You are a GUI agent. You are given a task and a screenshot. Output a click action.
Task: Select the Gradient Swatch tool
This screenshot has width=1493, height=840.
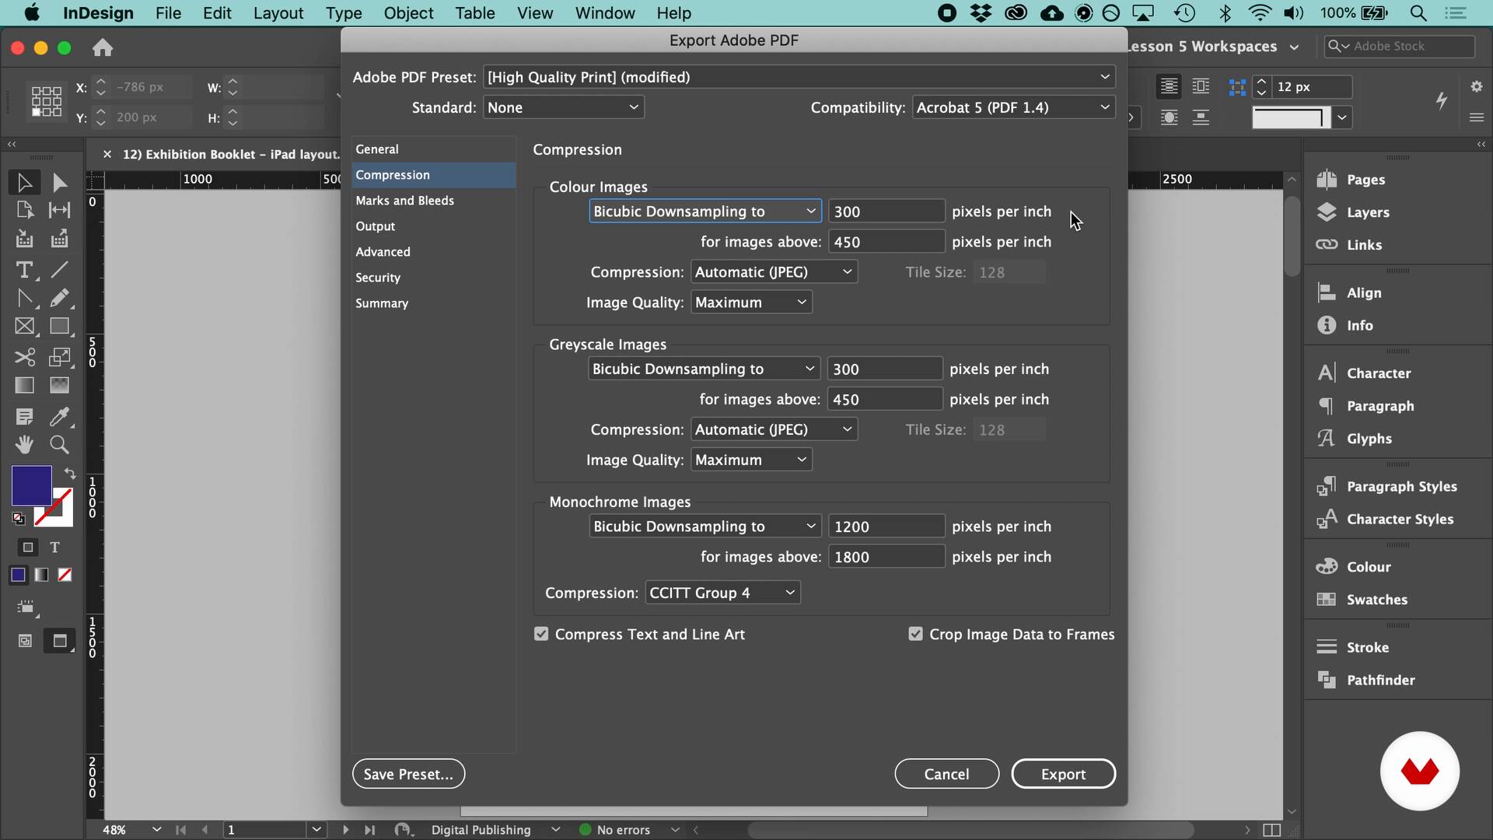pyautogui.click(x=24, y=385)
